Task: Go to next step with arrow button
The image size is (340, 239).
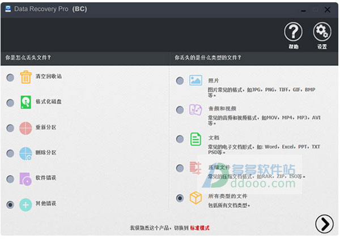Action: click(x=324, y=224)
